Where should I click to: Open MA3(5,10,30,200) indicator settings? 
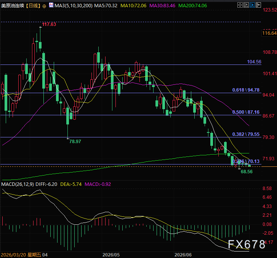74,6
